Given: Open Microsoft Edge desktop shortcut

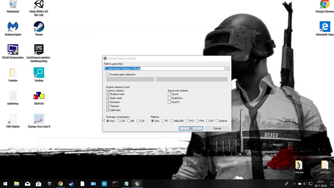Looking at the screenshot, I should pyautogui.click(x=325, y=29).
